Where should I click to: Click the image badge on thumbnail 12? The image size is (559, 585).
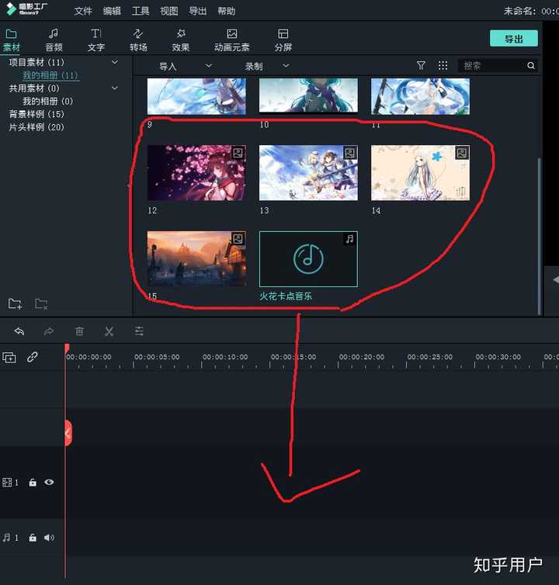238,153
